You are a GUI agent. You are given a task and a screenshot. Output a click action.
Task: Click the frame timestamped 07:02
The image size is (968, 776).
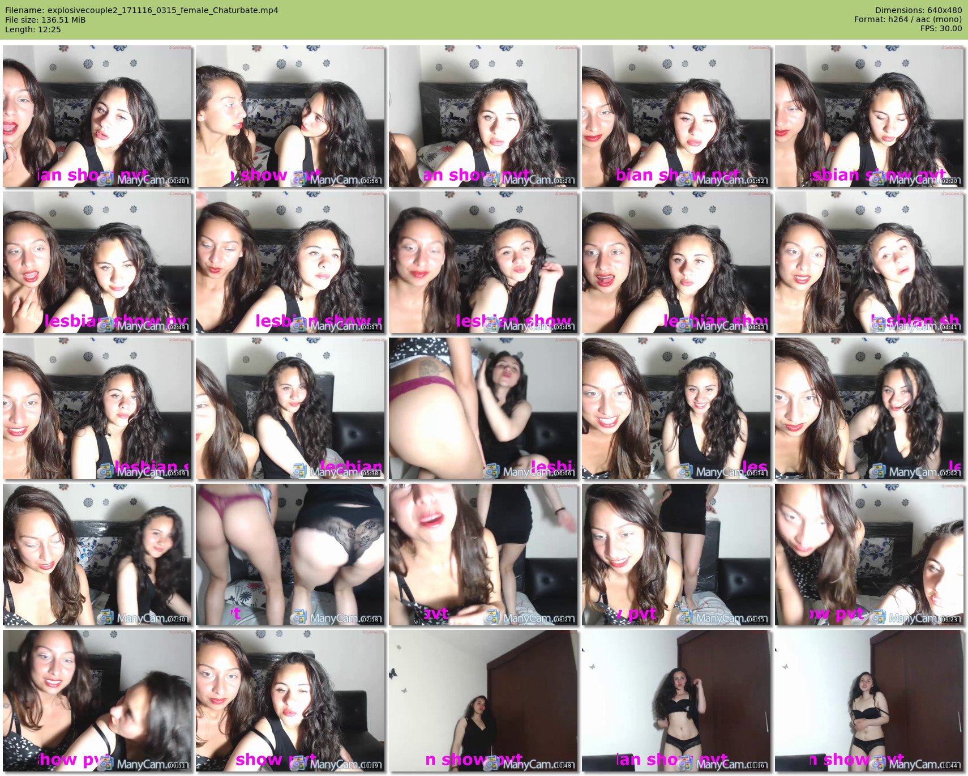click(870, 408)
